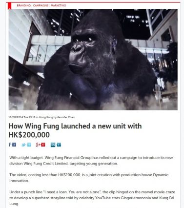The width and height of the screenshot is (184, 208).
Task: Share article on Facebook icon
Action: click(10, 145)
